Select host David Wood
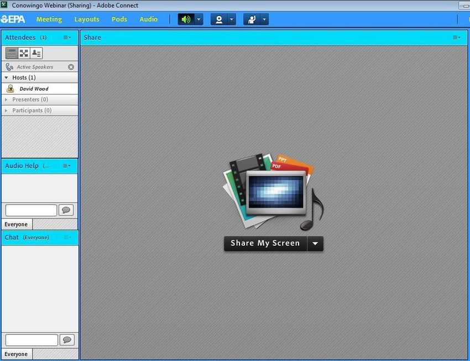 tap(40, 89)
